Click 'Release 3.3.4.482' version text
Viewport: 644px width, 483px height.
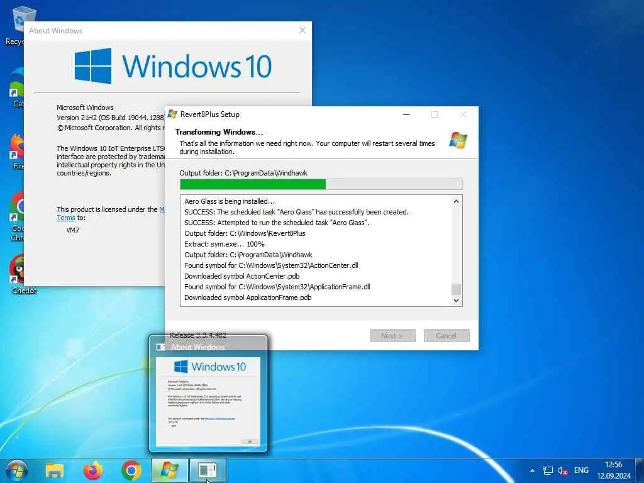click(x=198, y=335)
